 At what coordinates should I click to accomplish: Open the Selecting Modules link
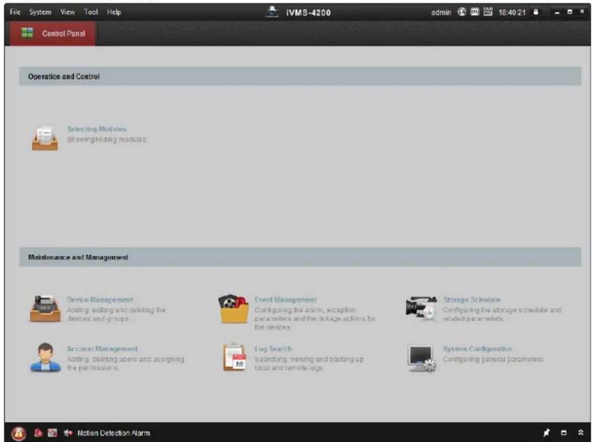pyautogui.click(x=97, y=129)
